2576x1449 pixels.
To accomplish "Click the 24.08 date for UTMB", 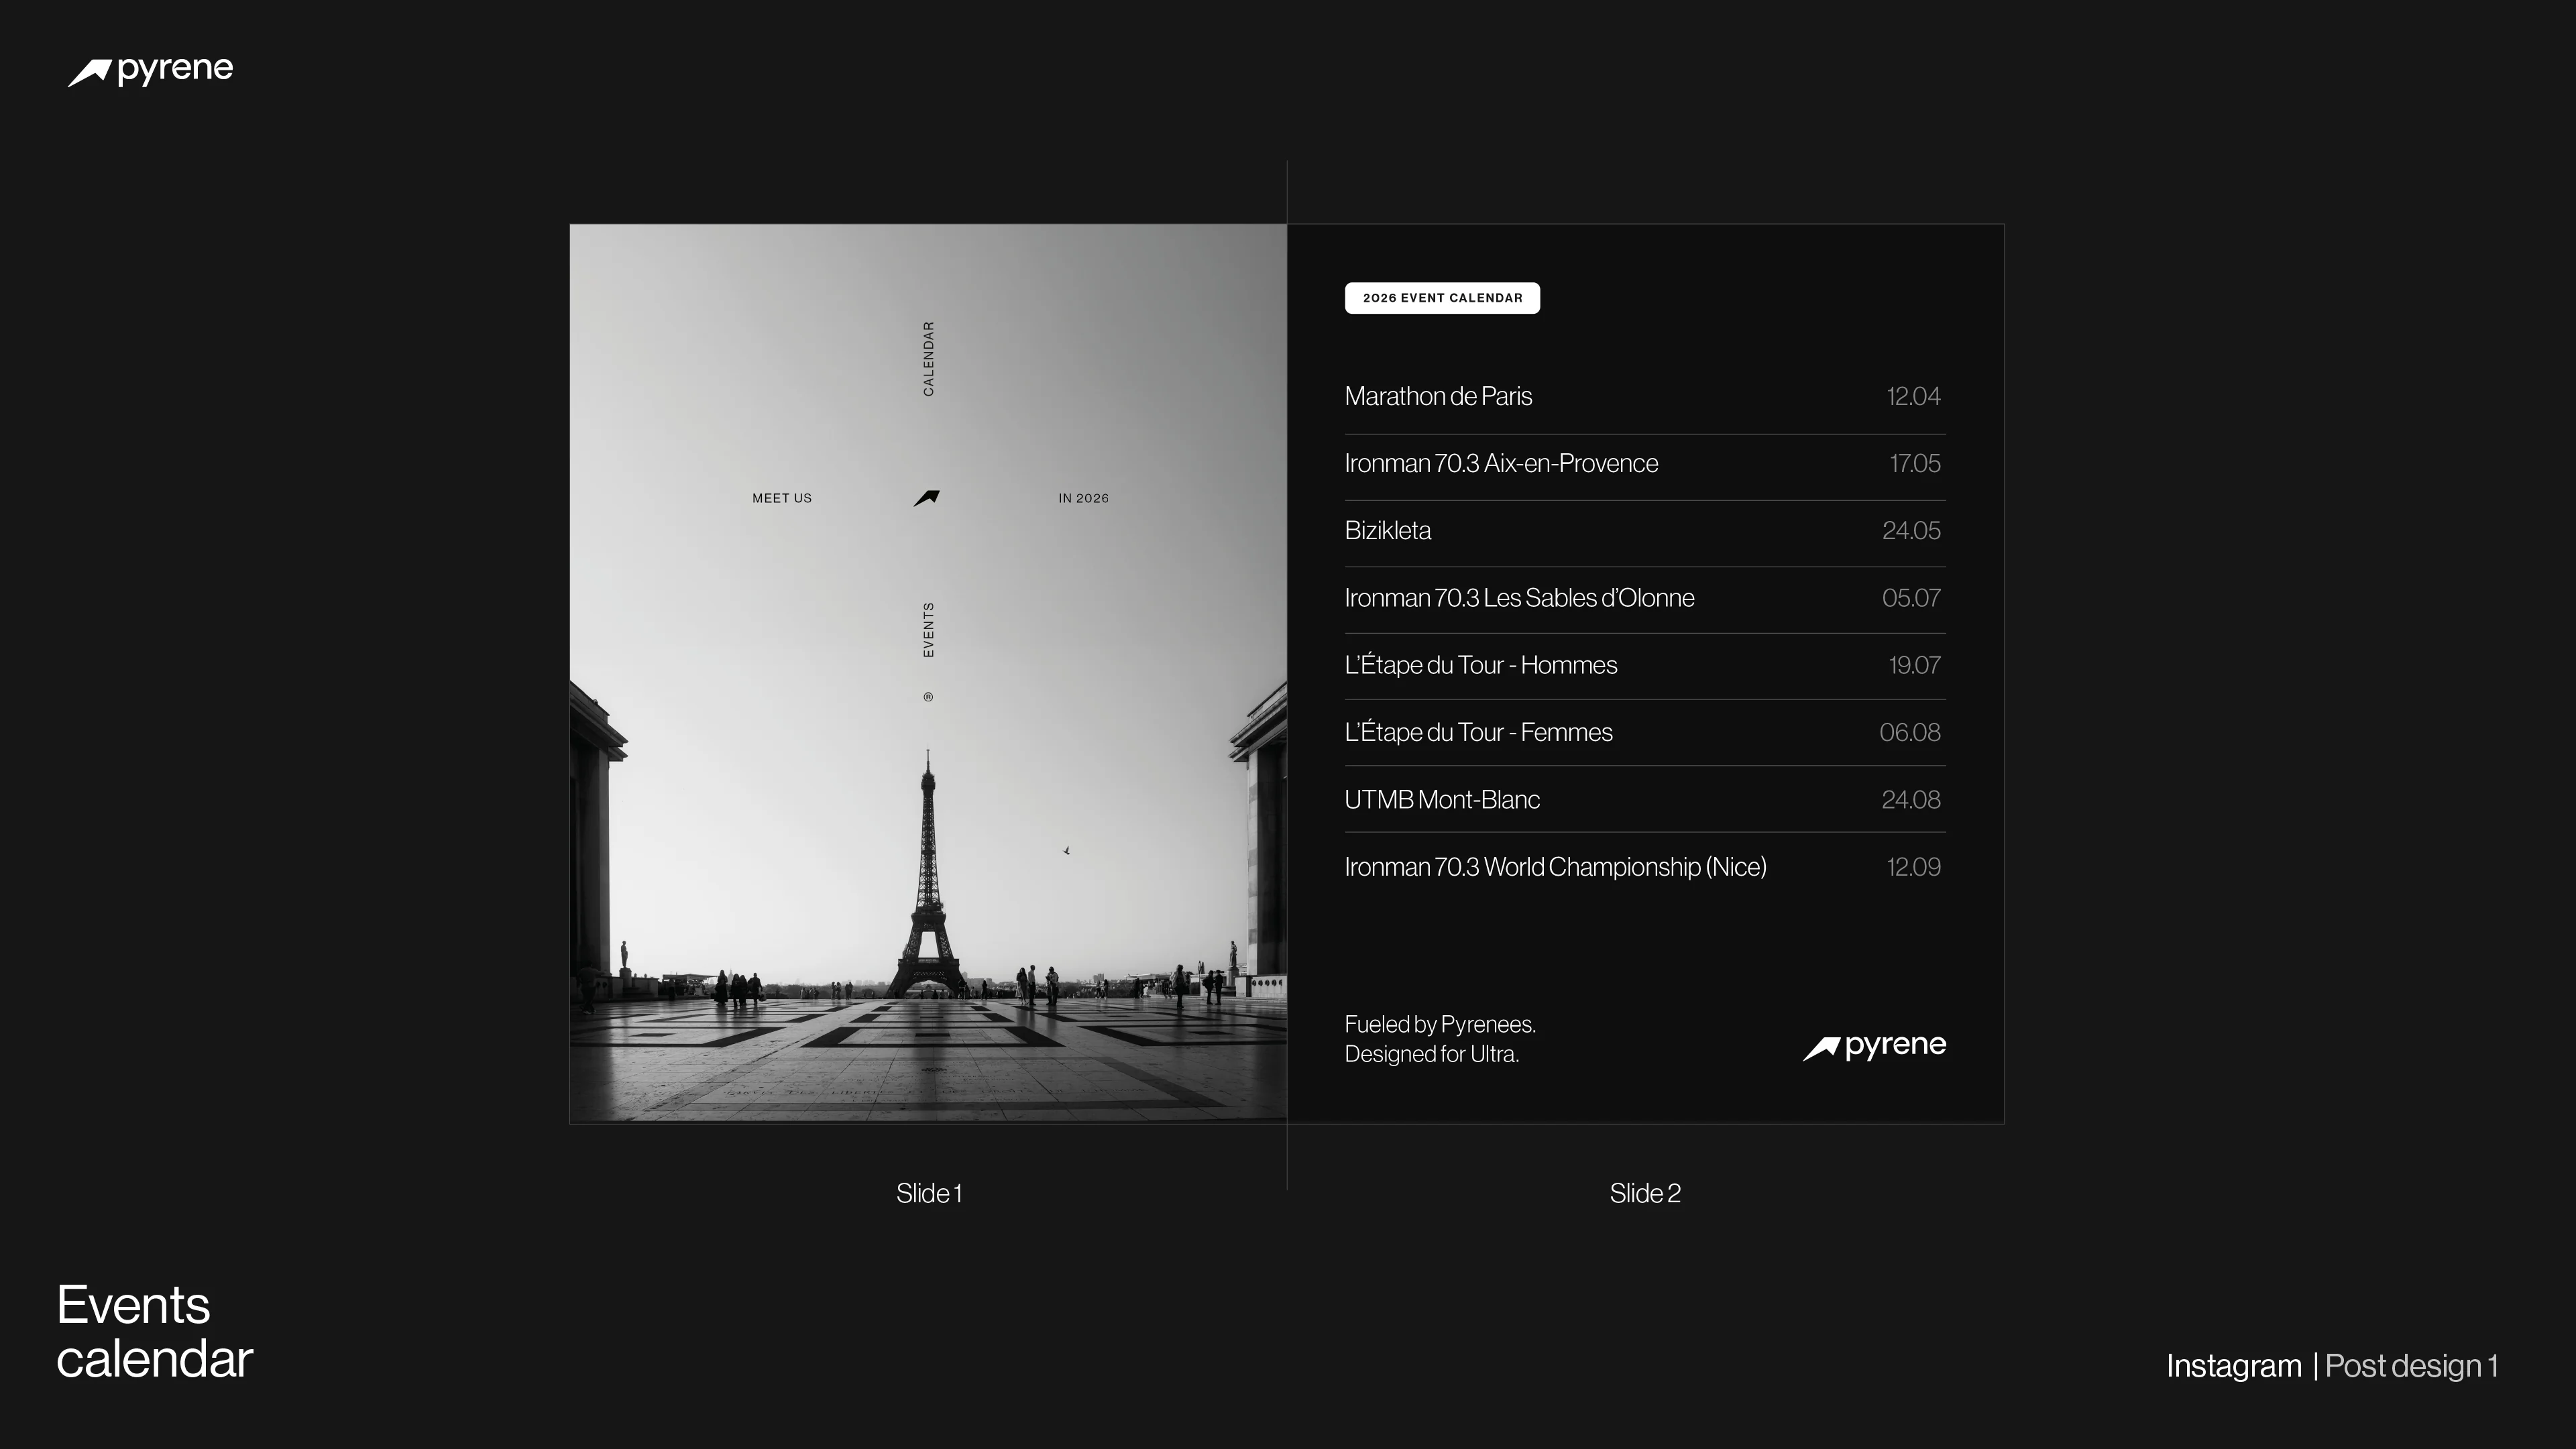I will tap(1910, 799).
